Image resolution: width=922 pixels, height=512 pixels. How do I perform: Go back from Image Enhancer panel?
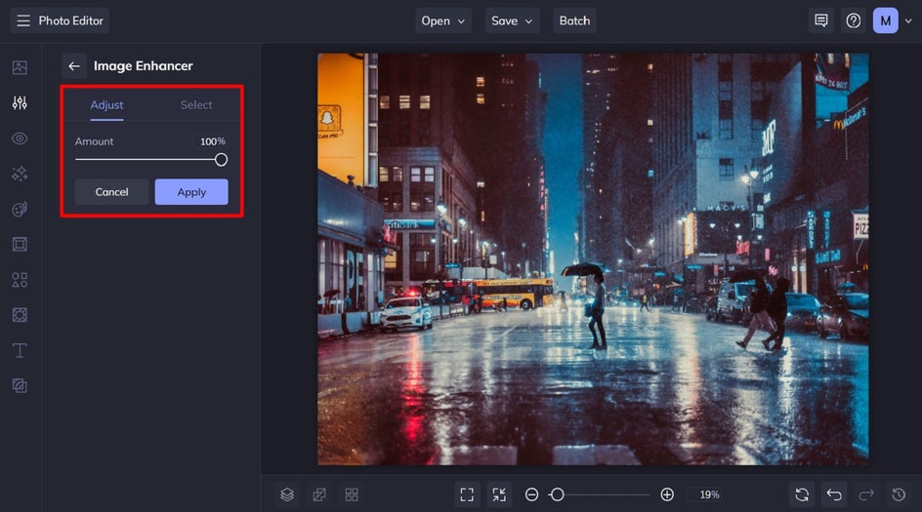click(x=74, y=66)
